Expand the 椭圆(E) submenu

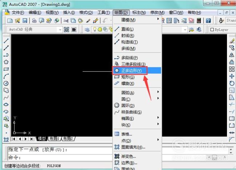tap(137, 118)
